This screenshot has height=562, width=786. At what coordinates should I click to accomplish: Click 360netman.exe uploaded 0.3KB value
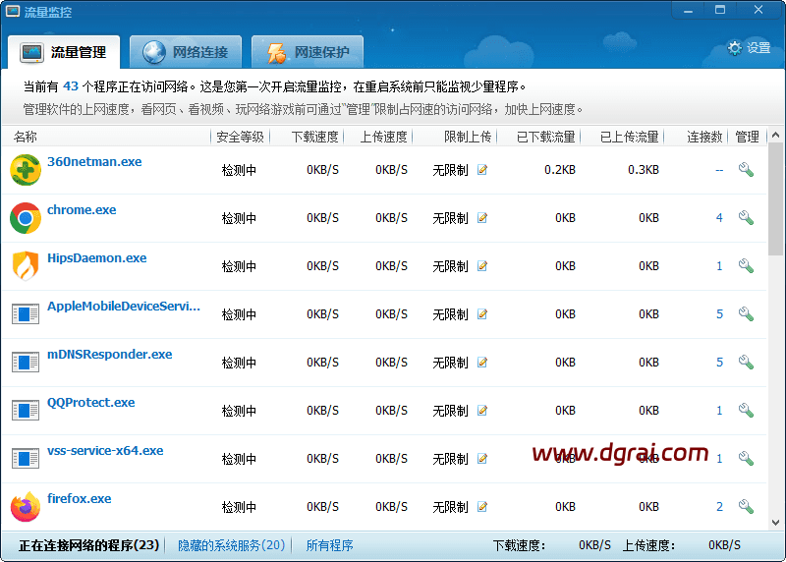click(644, 170)
